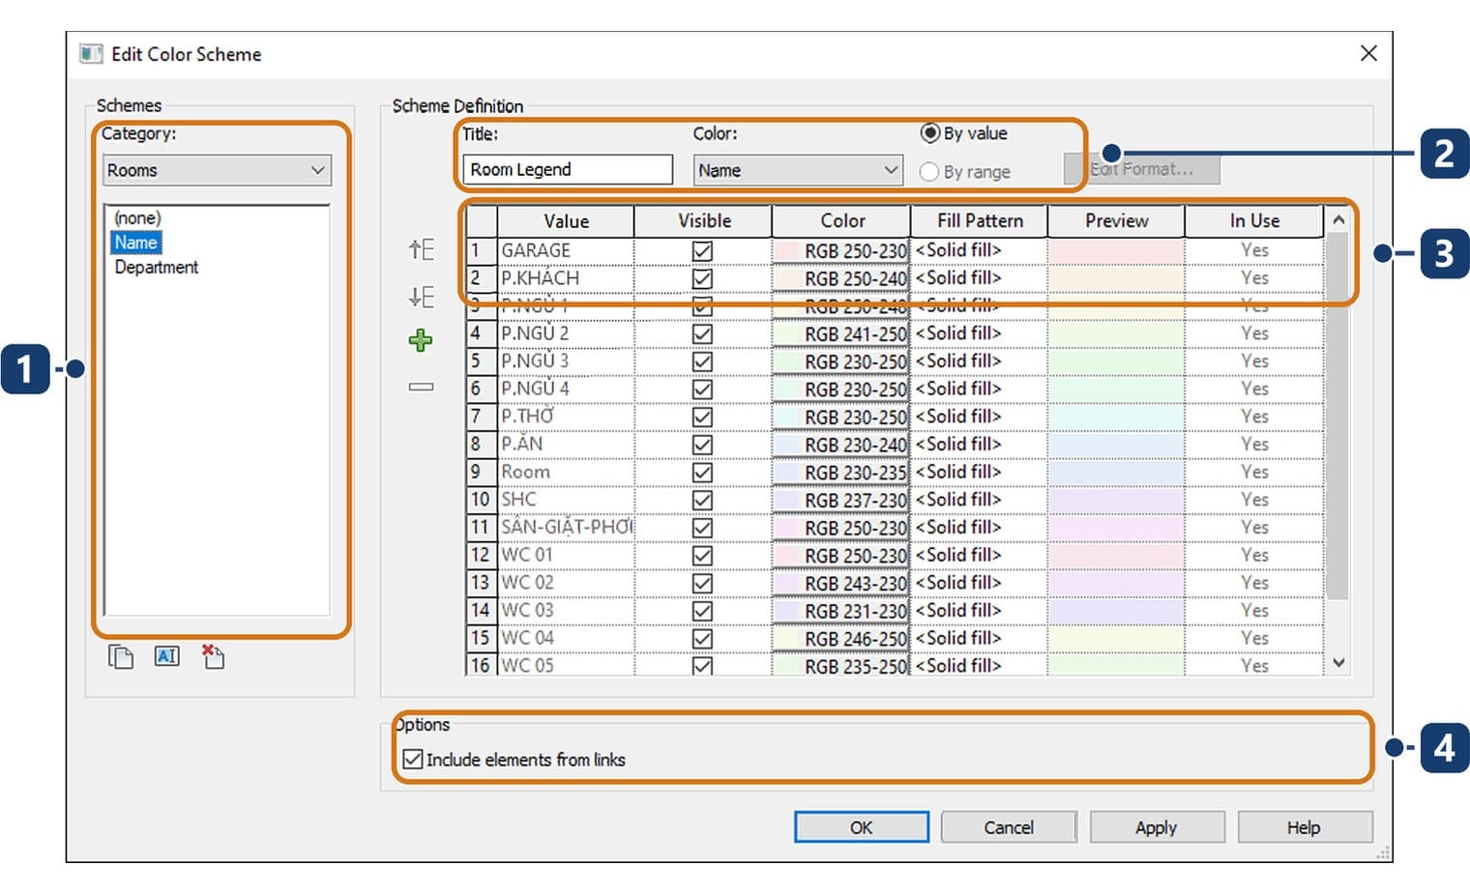
Task: Click the Edit Format button
Action: point(1142,169)
